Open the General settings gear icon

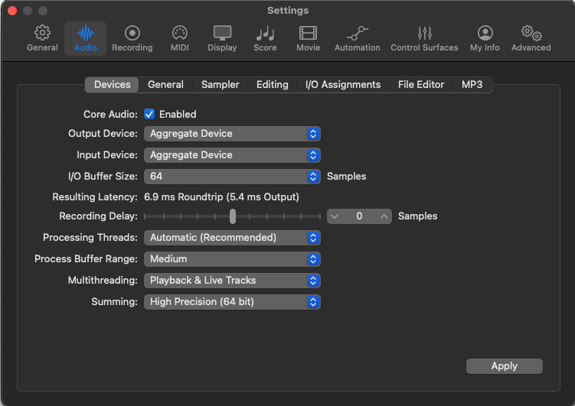pos(42,34)
